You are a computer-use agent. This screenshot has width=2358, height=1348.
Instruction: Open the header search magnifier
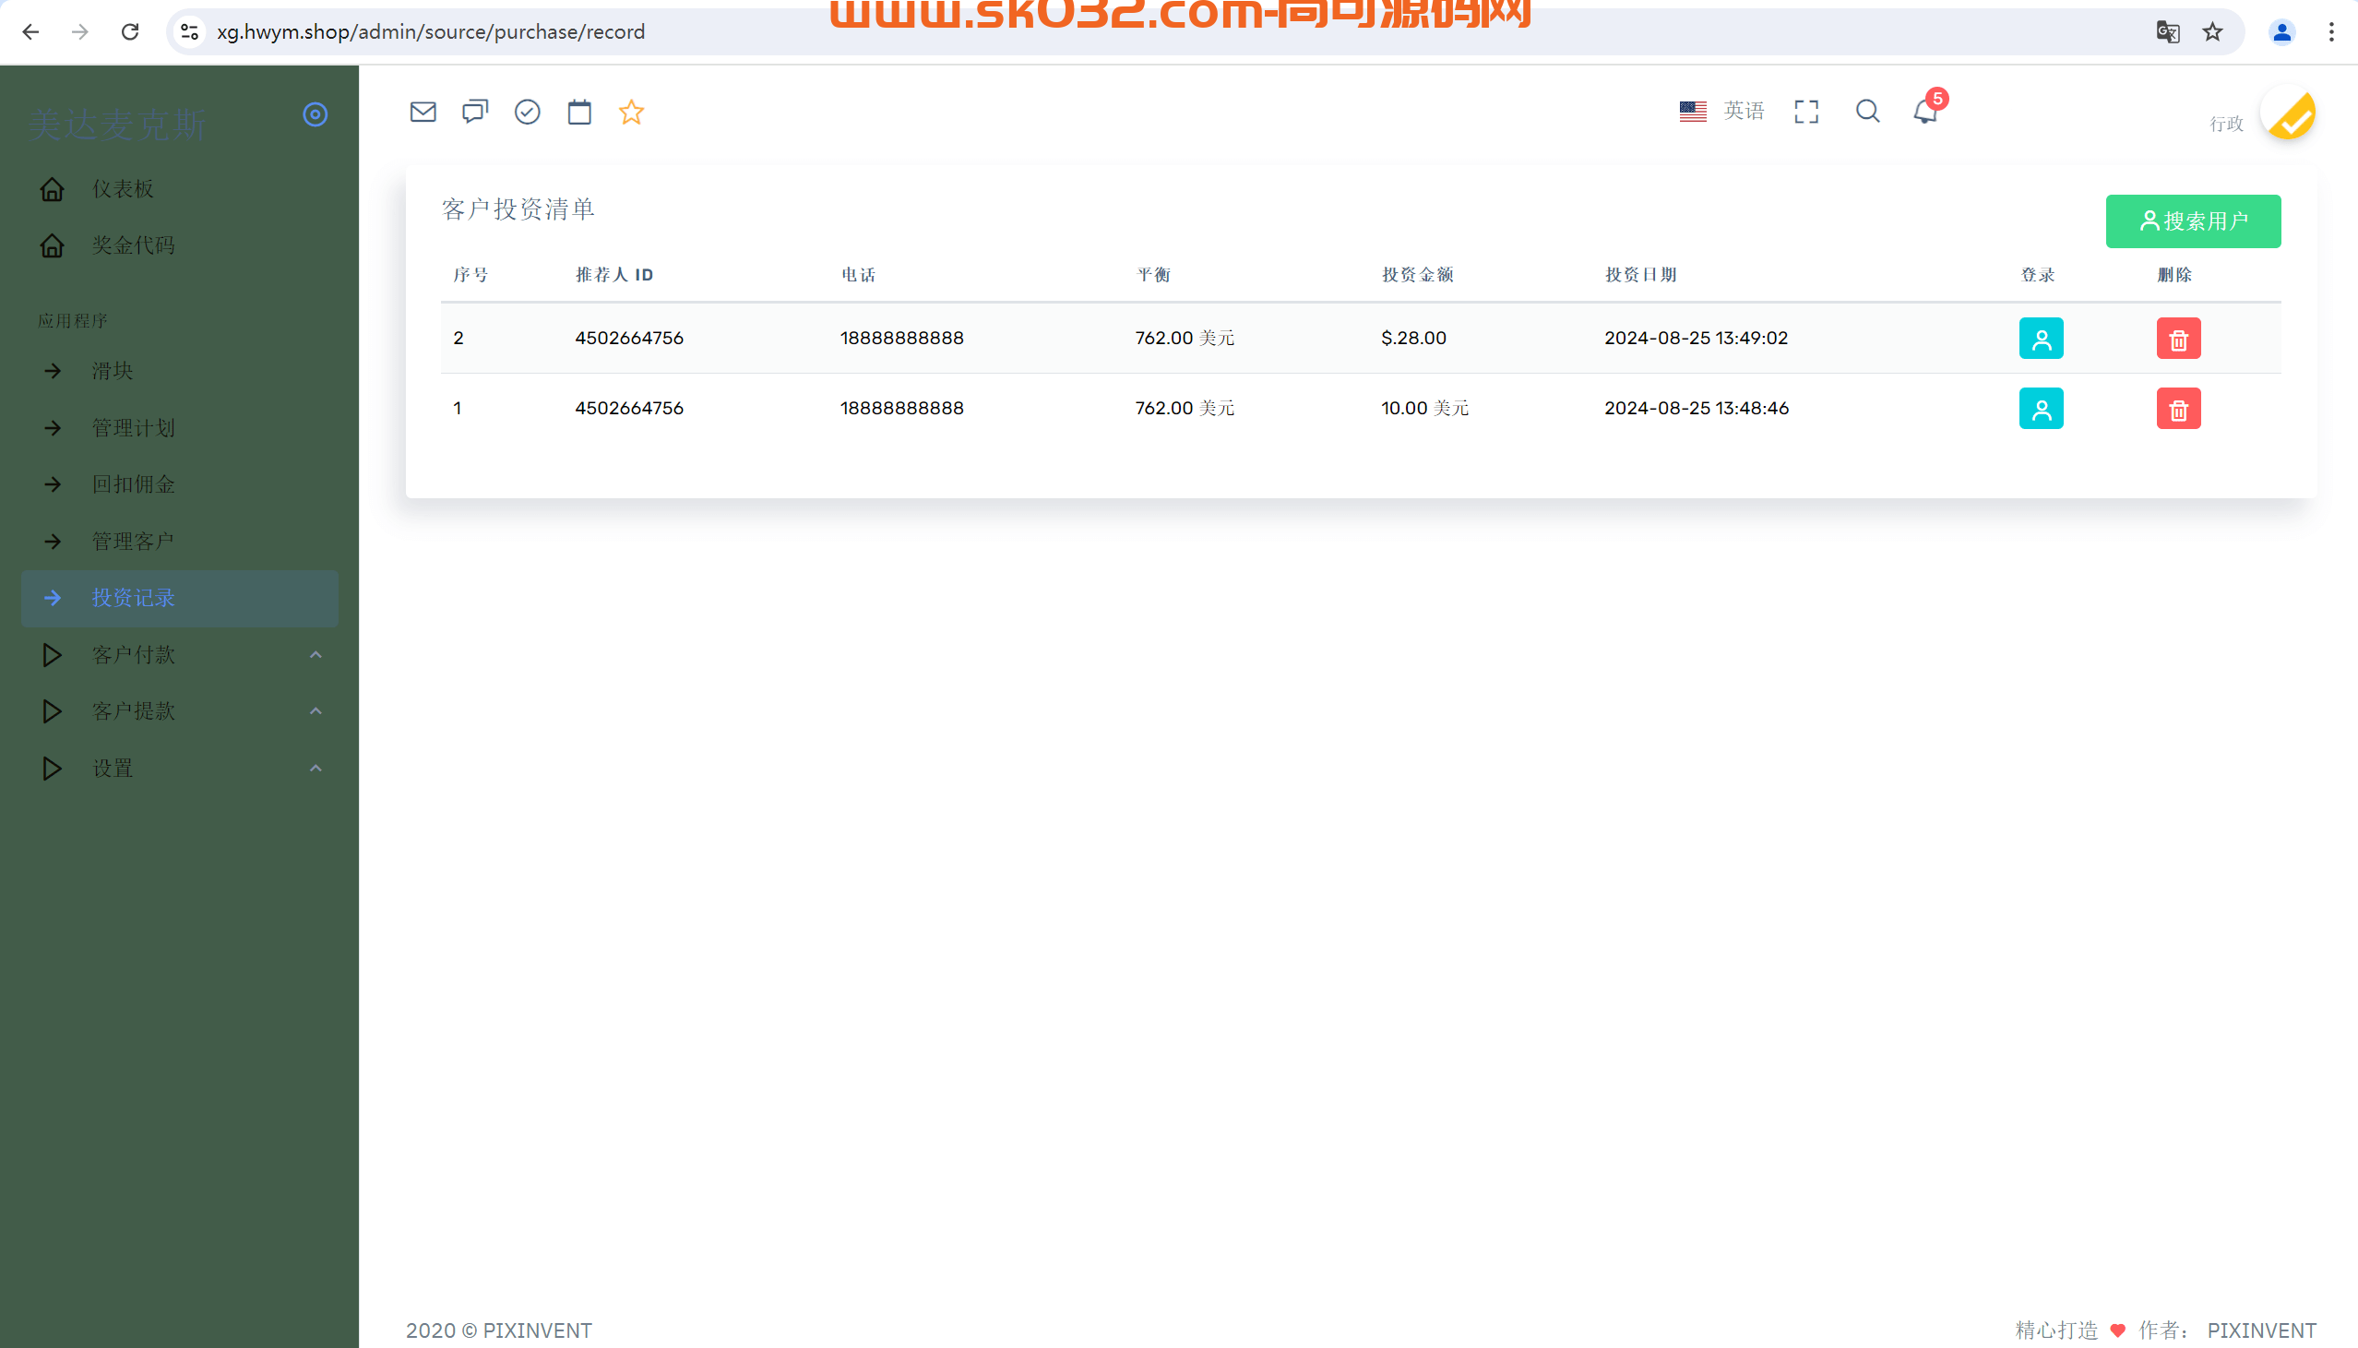point(1867,112)
